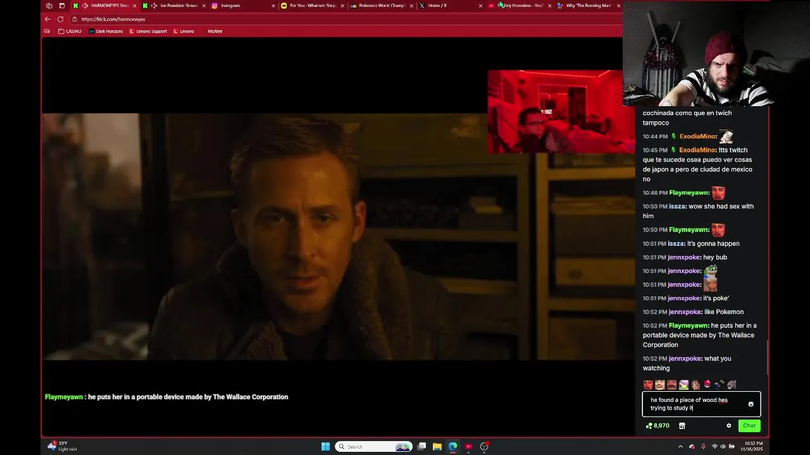Switch to the HARMONEYES Stream tab
Screen dimensions: 810x455
(104, 6)
